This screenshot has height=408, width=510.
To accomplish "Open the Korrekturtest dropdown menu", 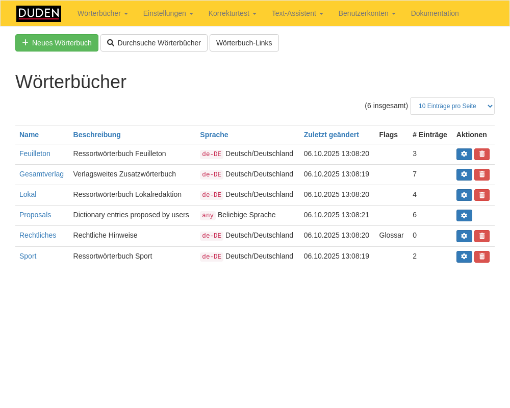I will [232, 13].
